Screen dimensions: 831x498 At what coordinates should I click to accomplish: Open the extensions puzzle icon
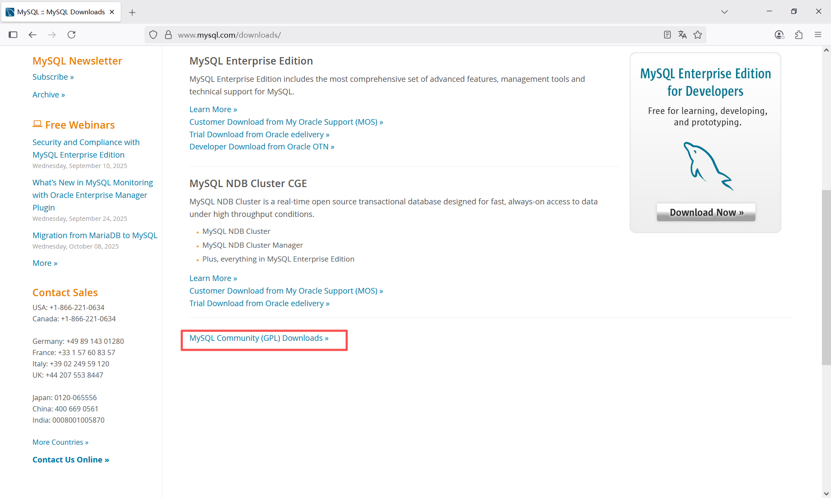pyautogui.click(x=799, y=35)
